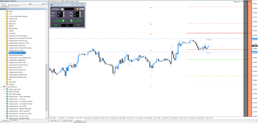Click the D1 High label on chart
The height and width of the screenshot is (123, 258).
pos(208,40)
